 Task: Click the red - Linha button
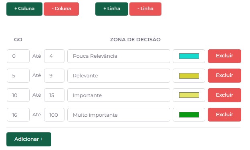click(145, 9)
